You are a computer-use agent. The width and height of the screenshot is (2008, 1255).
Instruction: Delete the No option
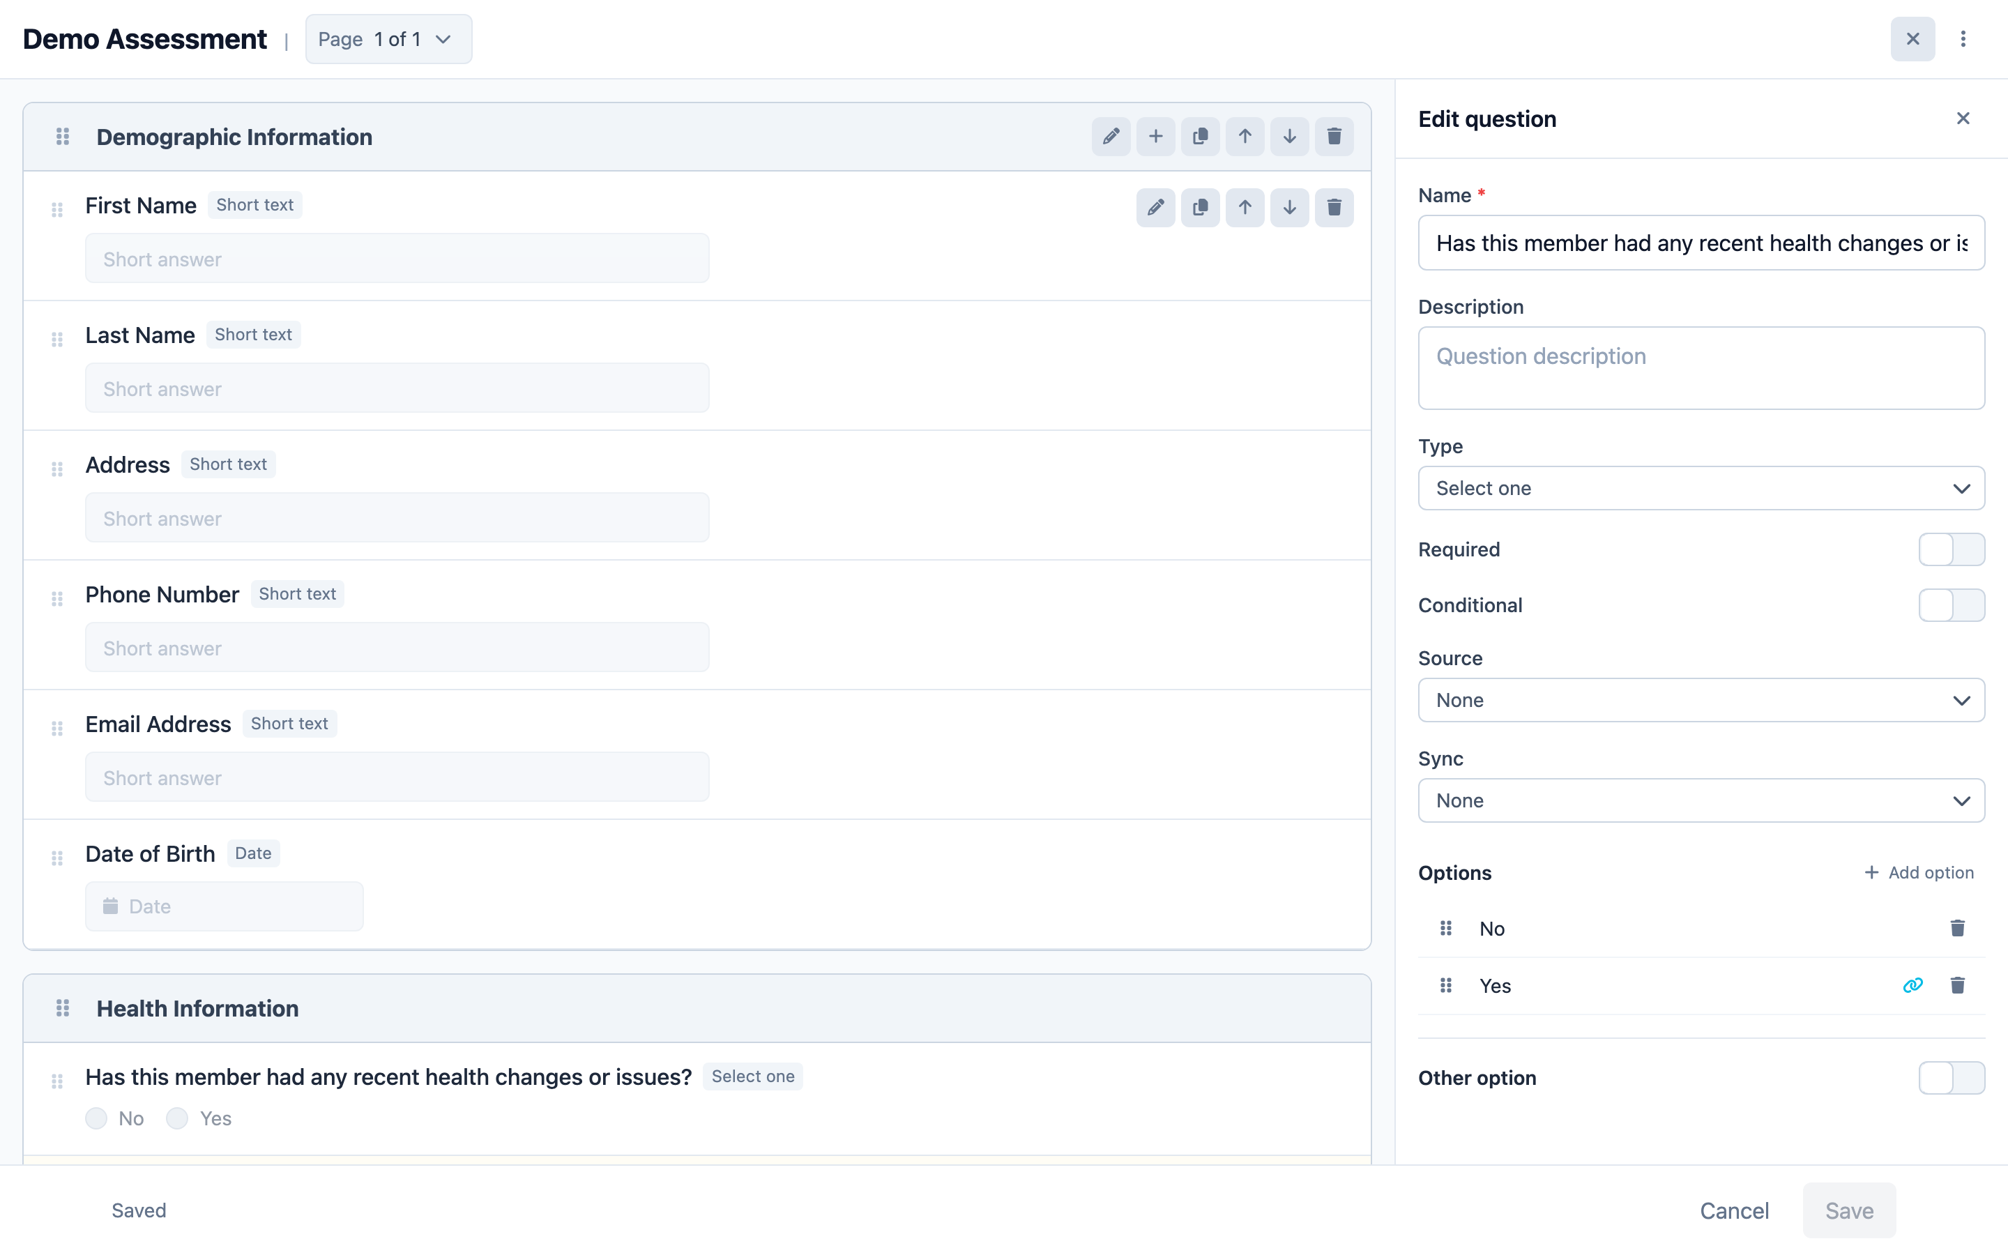tap(1957, 928)
